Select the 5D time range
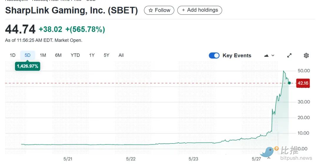The height and width of the screenshot is (166, 318). (28, 55)
